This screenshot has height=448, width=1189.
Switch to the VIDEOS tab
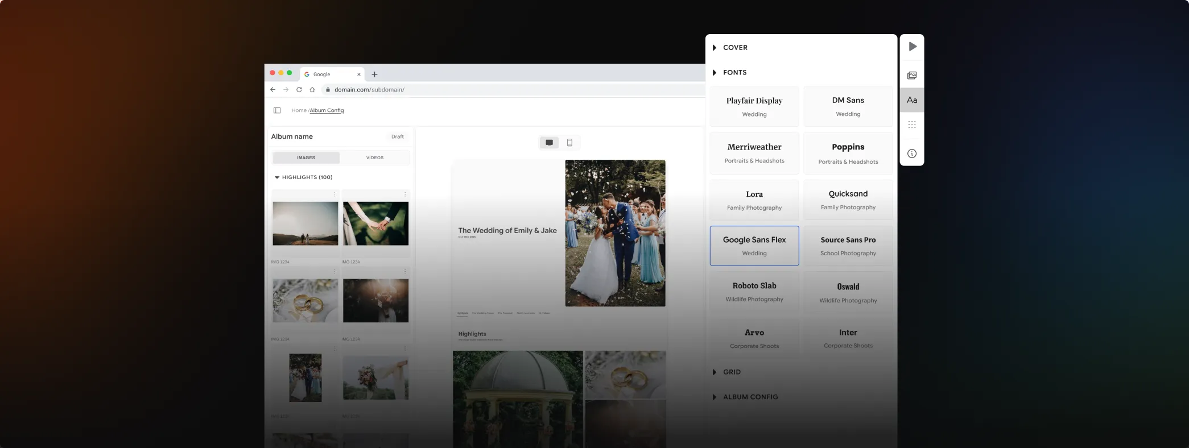click(x=374, y=157)
